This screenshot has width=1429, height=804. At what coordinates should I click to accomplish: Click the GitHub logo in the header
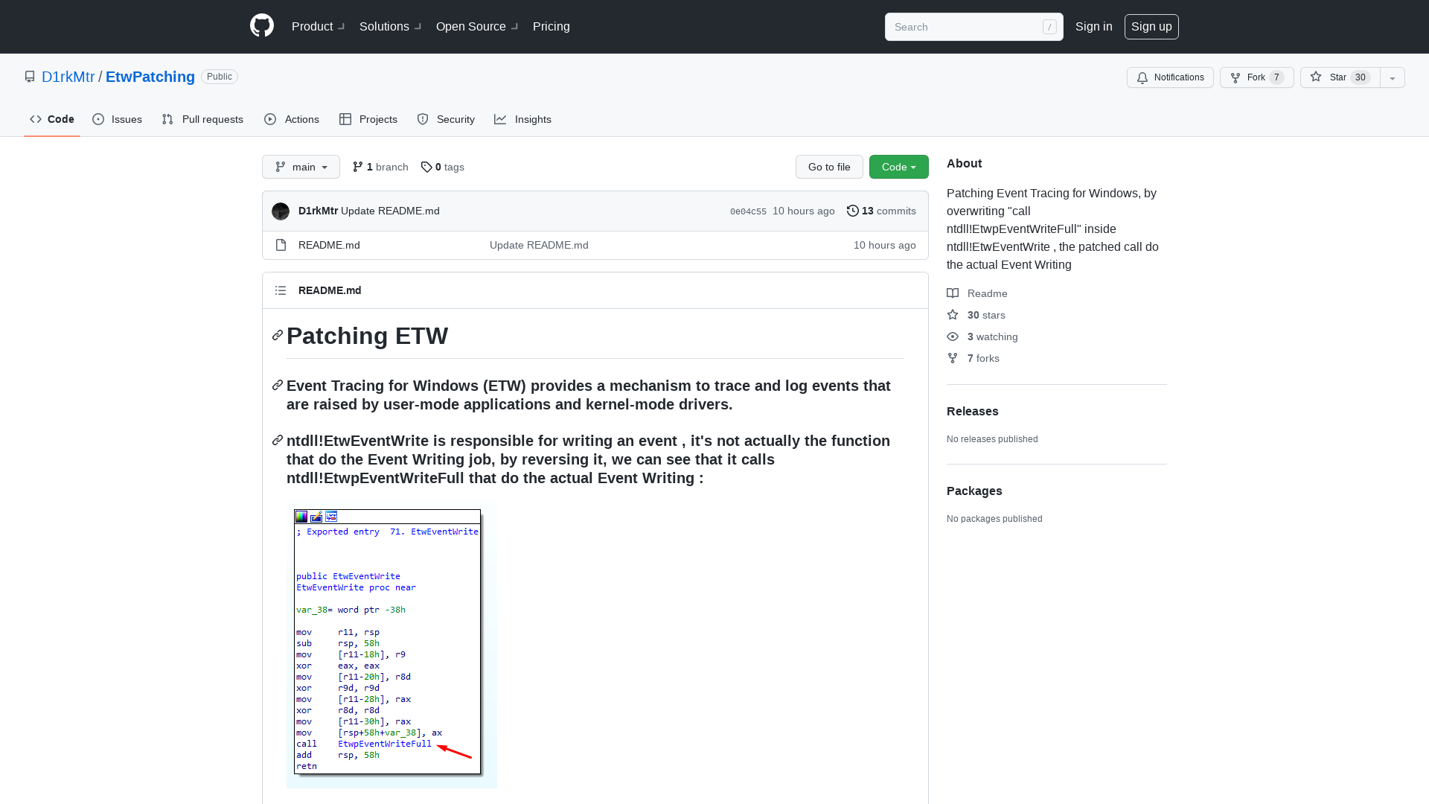(262, 25)
